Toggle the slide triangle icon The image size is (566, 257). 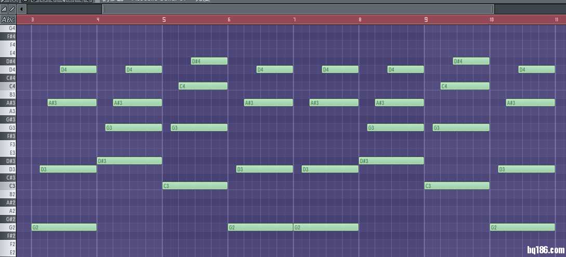point(4,9)
